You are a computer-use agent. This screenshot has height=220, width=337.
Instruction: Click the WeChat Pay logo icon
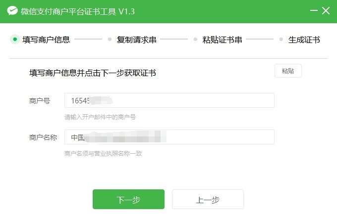pyautogui.click(x=12, y=11)
